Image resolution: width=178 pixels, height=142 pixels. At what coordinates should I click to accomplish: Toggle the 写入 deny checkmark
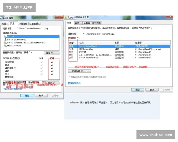pyautogui.click(x=52, y=74)
